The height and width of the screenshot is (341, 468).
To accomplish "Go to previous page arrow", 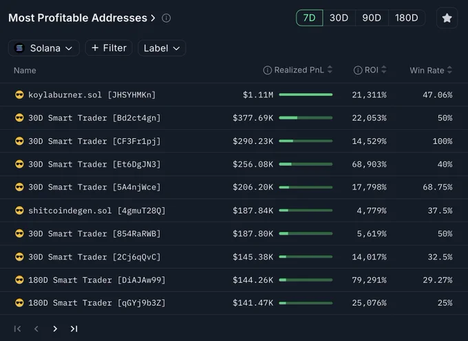I will tap(36, 329).
